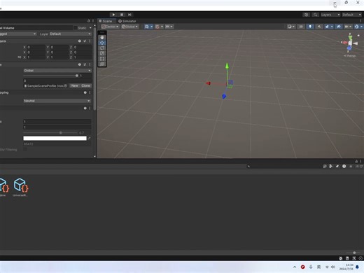This screenshot has width=364, height=273.
Task: Switch to the Simulator tab
Action: tap(127, 21)
